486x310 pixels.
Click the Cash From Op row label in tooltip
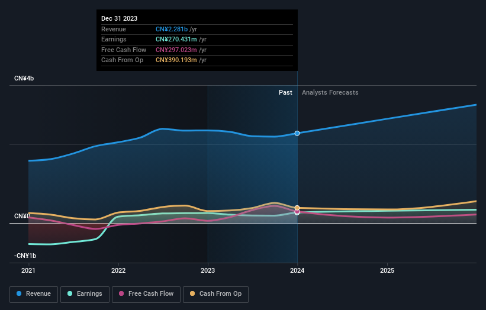pos(122,60)
